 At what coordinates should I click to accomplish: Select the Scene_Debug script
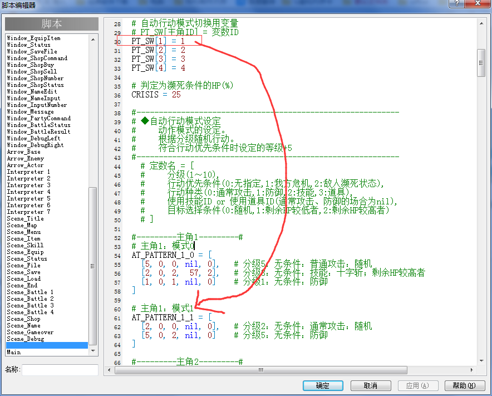click(26, 339)
